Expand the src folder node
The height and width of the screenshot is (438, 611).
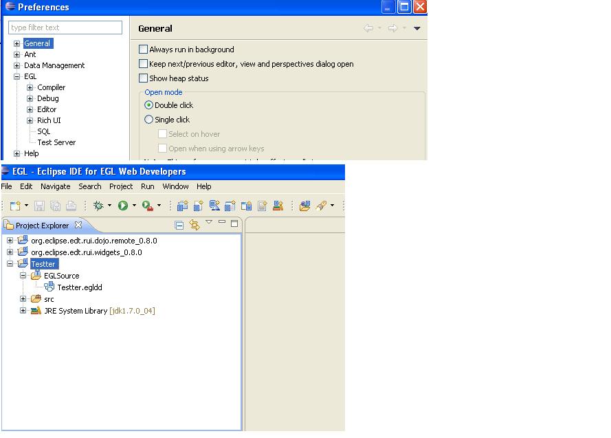coord(23,299)
